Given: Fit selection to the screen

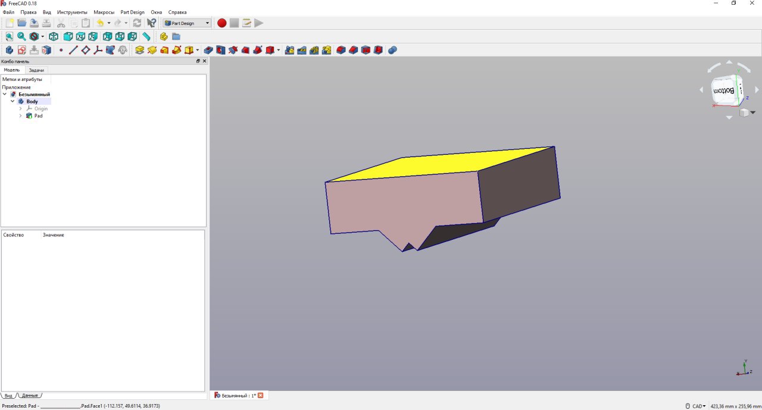Looking at the screenshot, I should (21, 36).
